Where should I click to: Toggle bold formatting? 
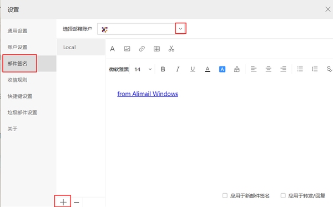pyautogui.click(x=163, y=69)
